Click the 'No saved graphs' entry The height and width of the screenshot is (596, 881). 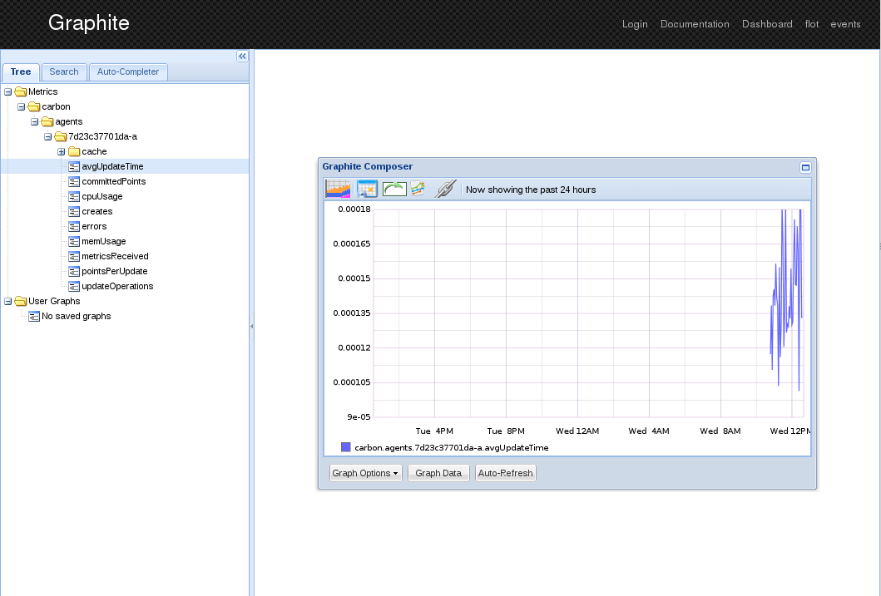pos(77,316)
